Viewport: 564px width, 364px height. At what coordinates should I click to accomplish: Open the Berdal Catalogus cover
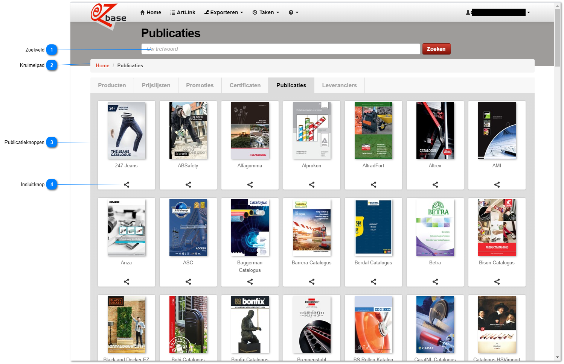coord(373,228)
